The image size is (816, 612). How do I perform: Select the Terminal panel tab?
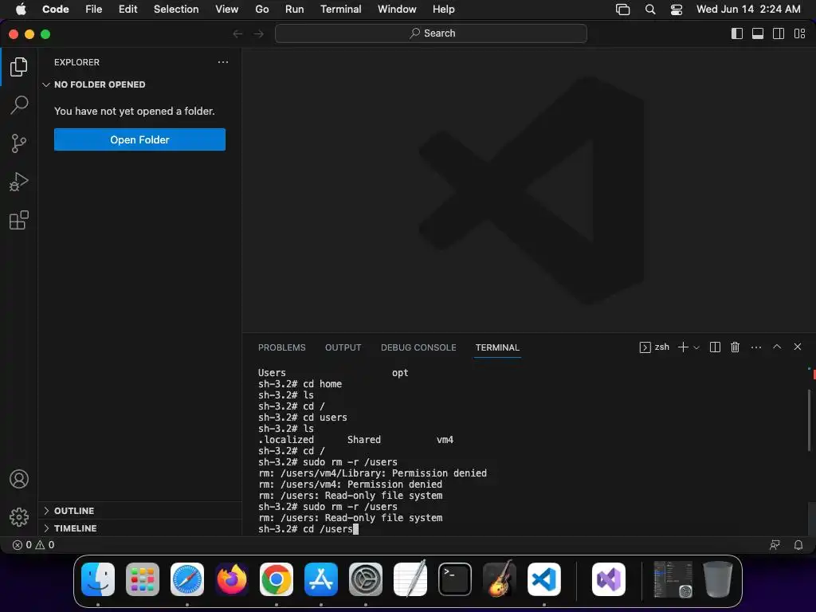click(497, 347)
